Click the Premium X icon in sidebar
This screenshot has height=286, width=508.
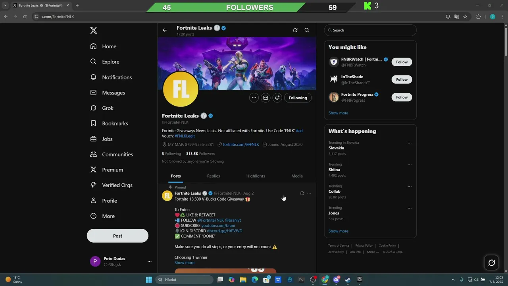coord(93,170)
